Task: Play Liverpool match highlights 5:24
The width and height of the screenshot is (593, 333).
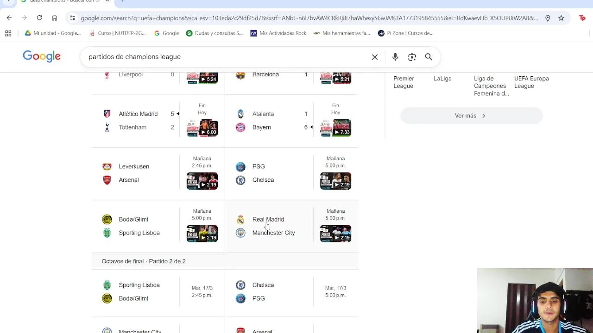Action: 202,78
